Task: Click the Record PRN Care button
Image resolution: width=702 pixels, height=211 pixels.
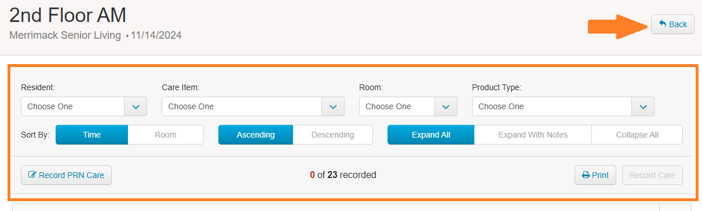Action: click(66, 175)
